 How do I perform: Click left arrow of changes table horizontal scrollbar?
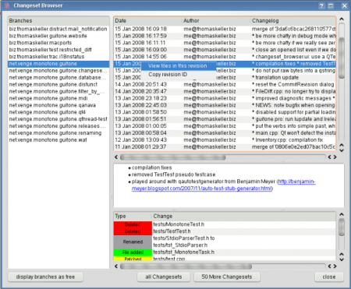click(x=116, y=266)
